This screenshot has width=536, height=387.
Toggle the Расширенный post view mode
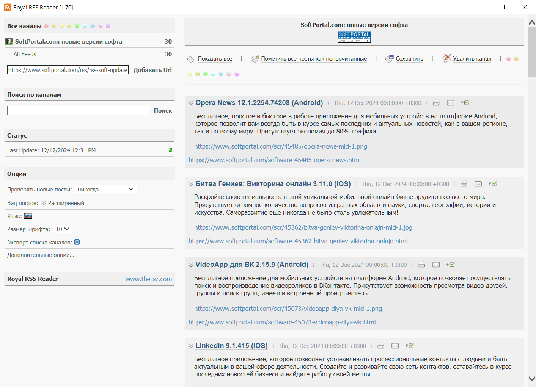(63, 203)
